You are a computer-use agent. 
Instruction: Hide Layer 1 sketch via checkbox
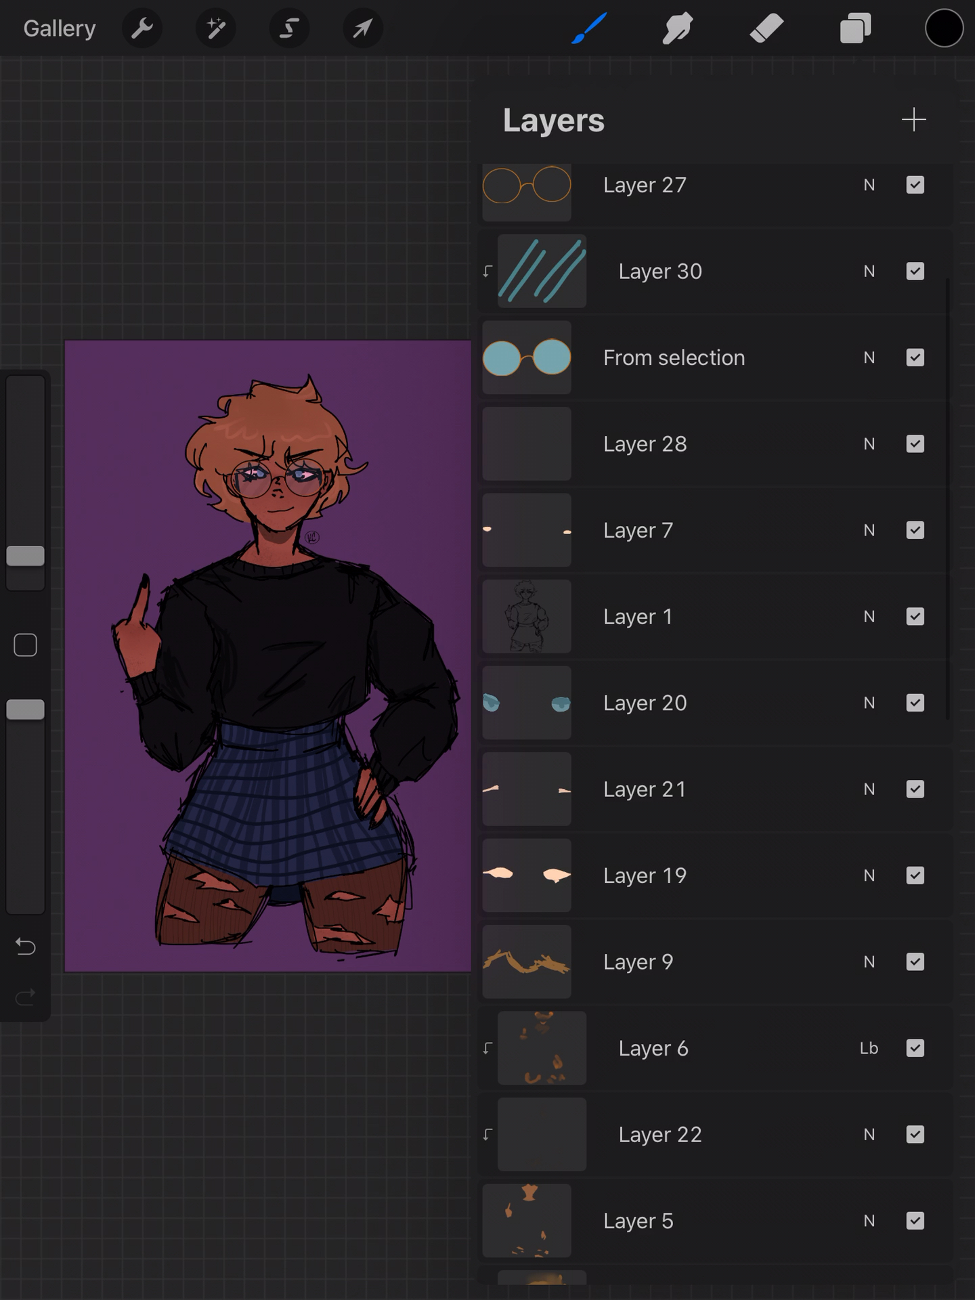[915, 617]
